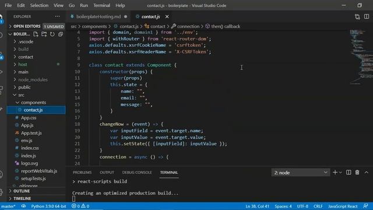
Task: Click the git sync icon in status bar
Action: click(x=23, y=206)
